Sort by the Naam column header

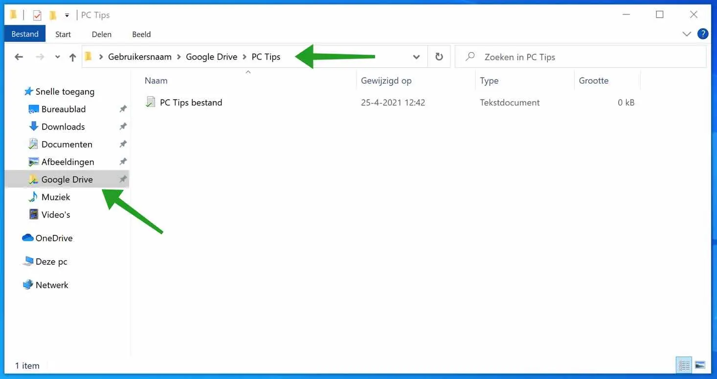pos(156,81)
